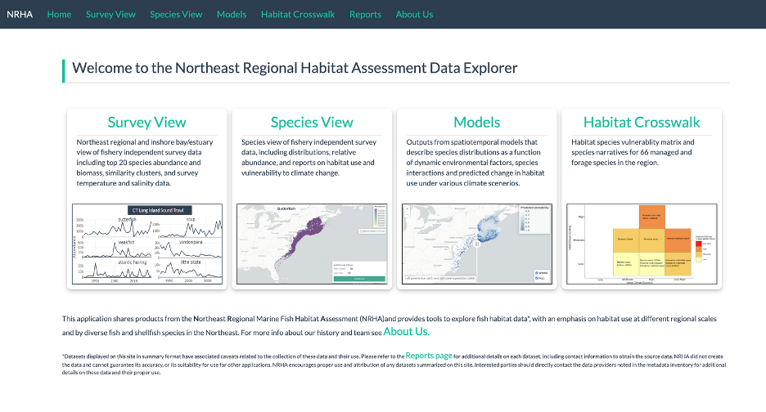Click the Survey View card heading
Screen dimensions: 766x412
(x=147, y=123)
